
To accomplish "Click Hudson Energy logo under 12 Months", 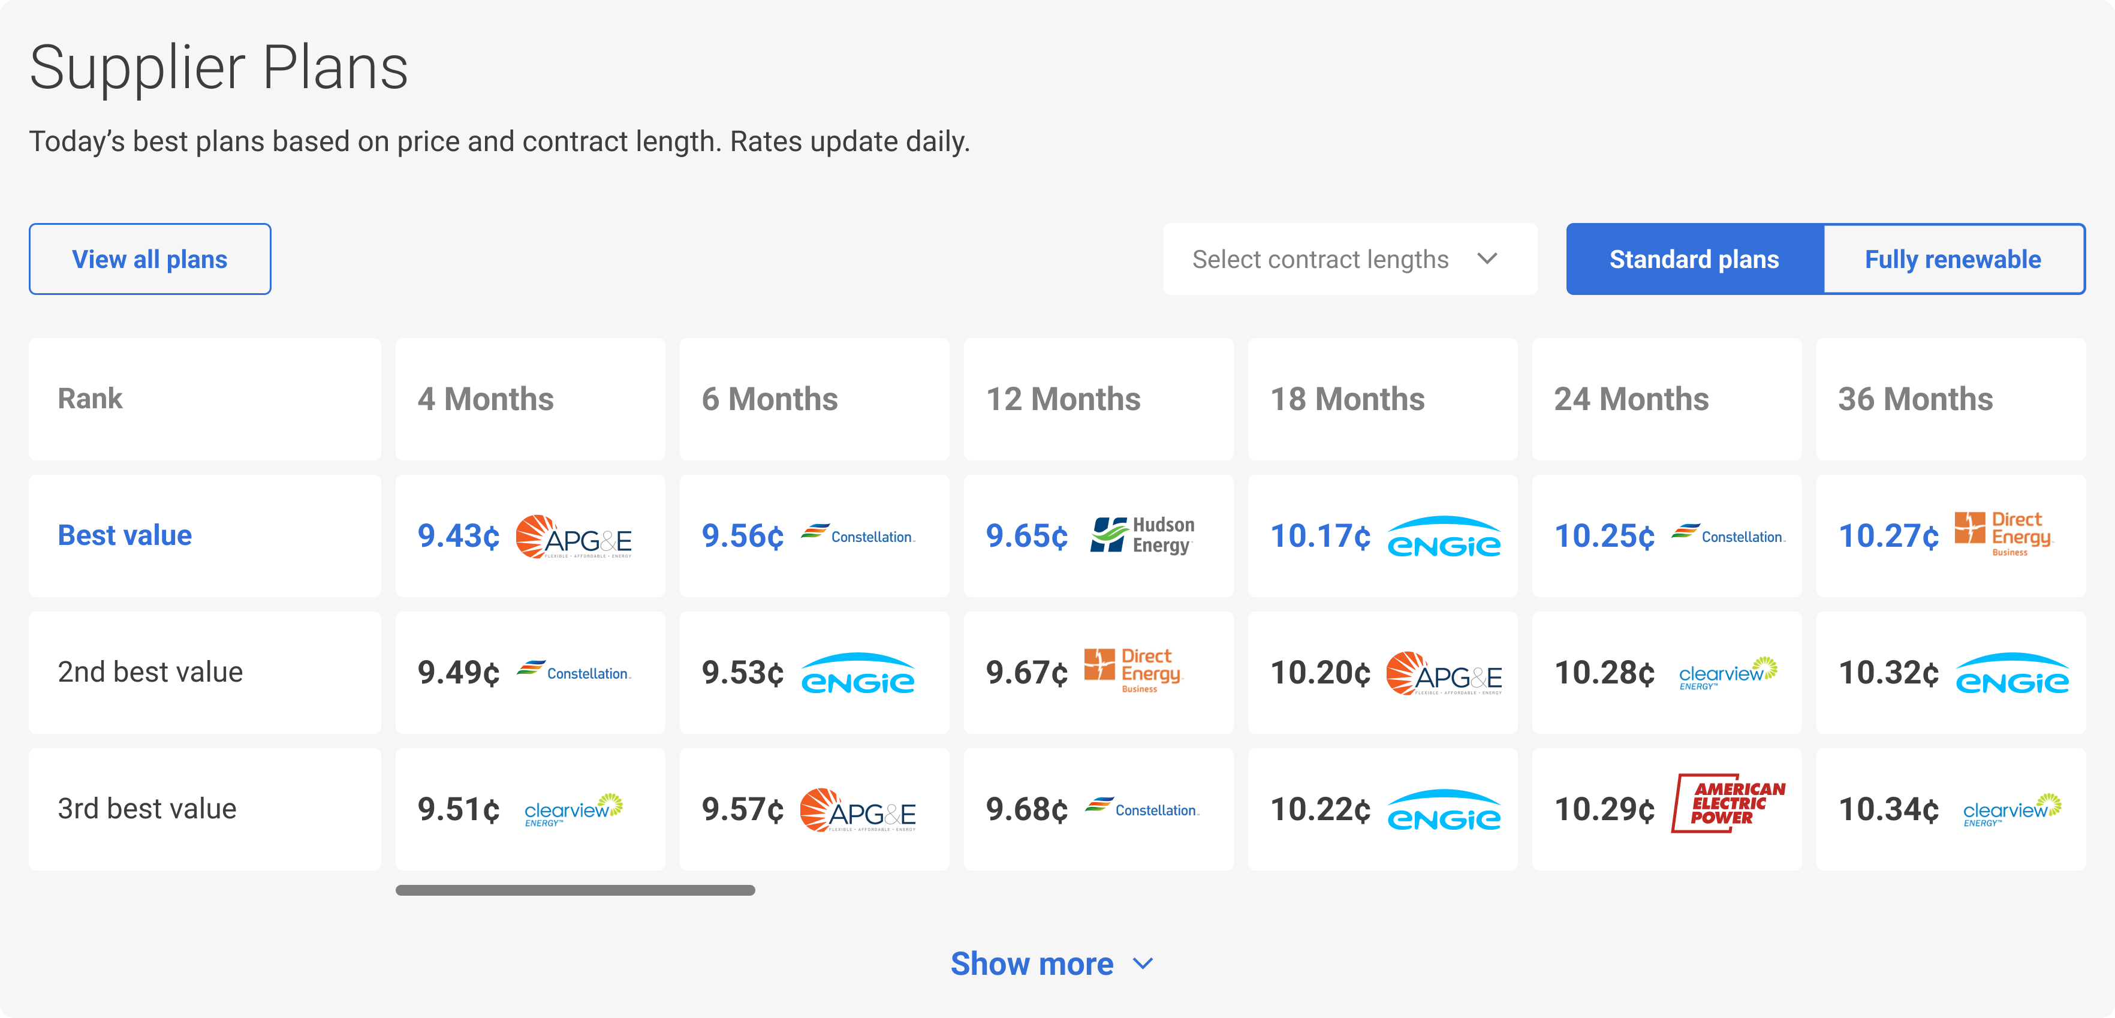I will click(x=1142, y=535).
